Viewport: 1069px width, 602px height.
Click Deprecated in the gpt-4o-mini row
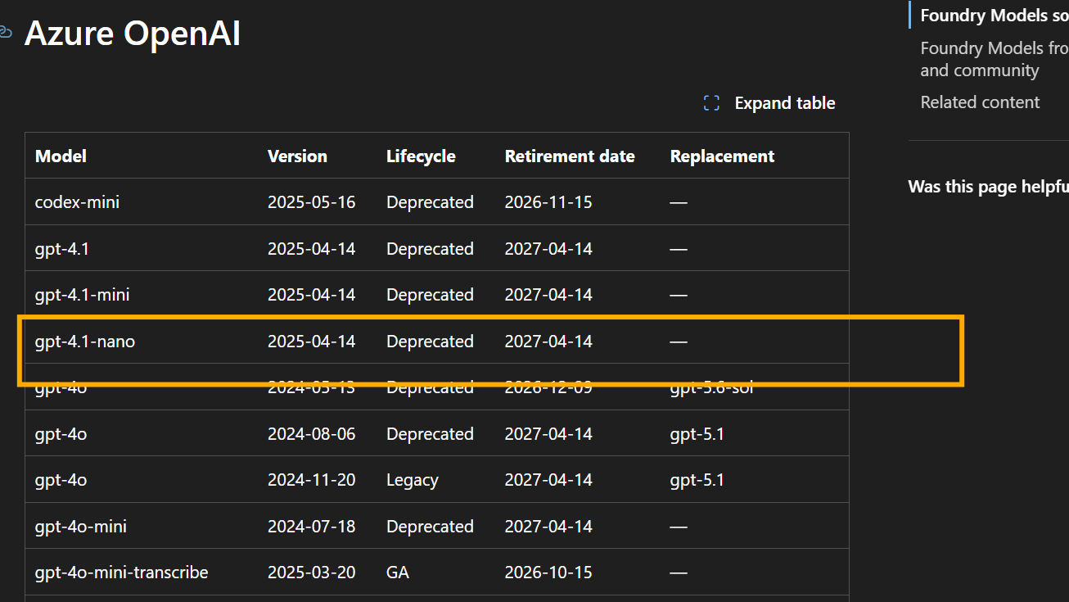(x=430, y=526)
